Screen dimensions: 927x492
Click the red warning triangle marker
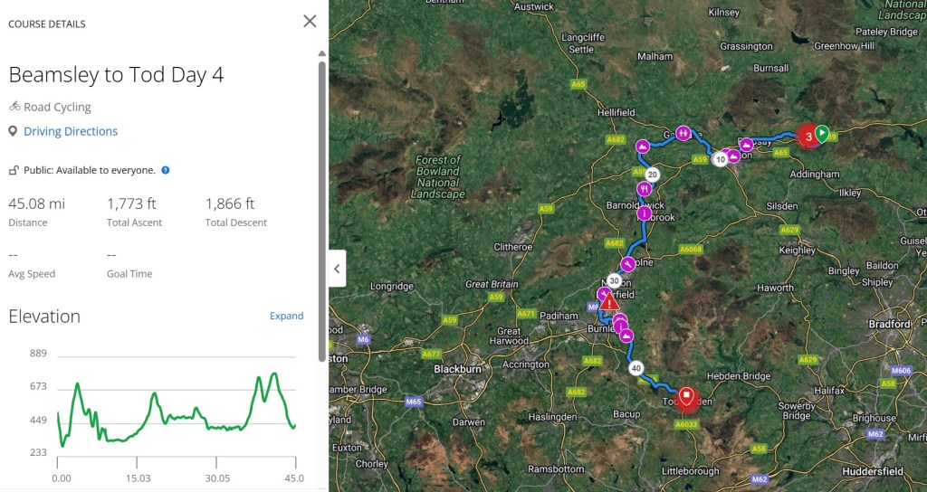coord(608,302)
